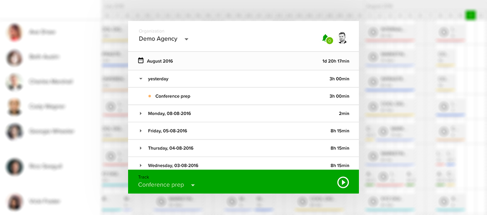Click the notification count badge showing 0
The image size is (487, 215).
(329, 41)
